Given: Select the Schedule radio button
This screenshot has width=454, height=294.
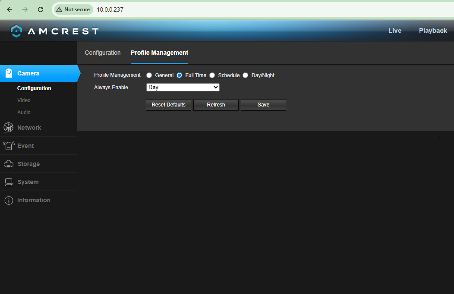Looking at the screenshot, I should tap(212, 75).
